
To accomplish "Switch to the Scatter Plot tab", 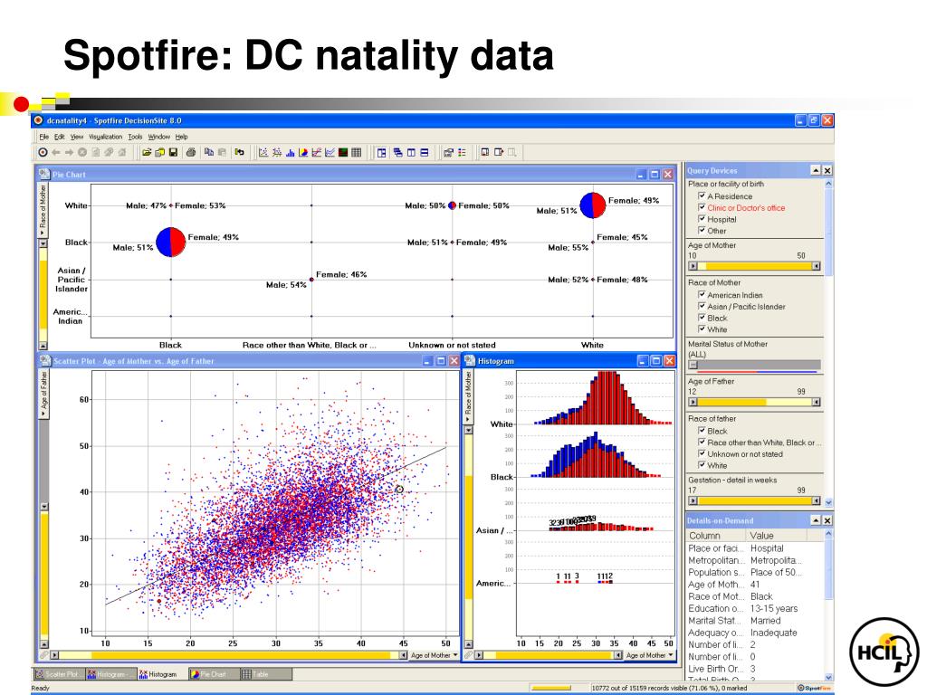I will point(58,674).
